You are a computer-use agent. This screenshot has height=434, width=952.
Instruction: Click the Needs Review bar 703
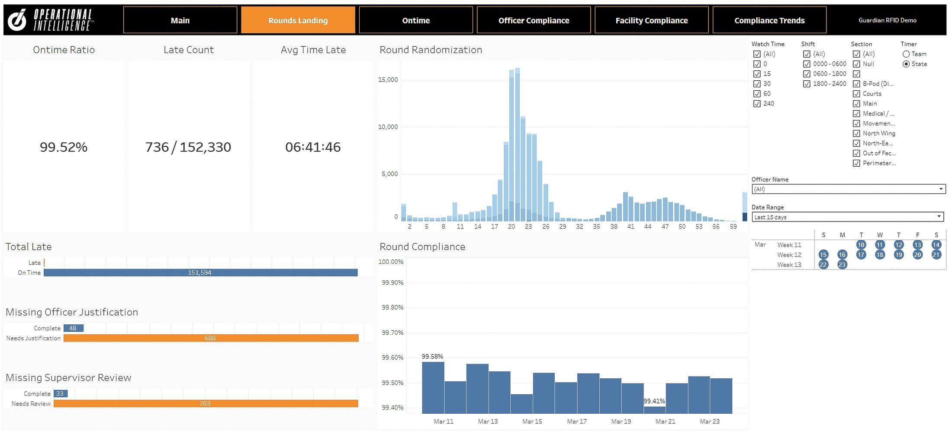click(206, 404)
